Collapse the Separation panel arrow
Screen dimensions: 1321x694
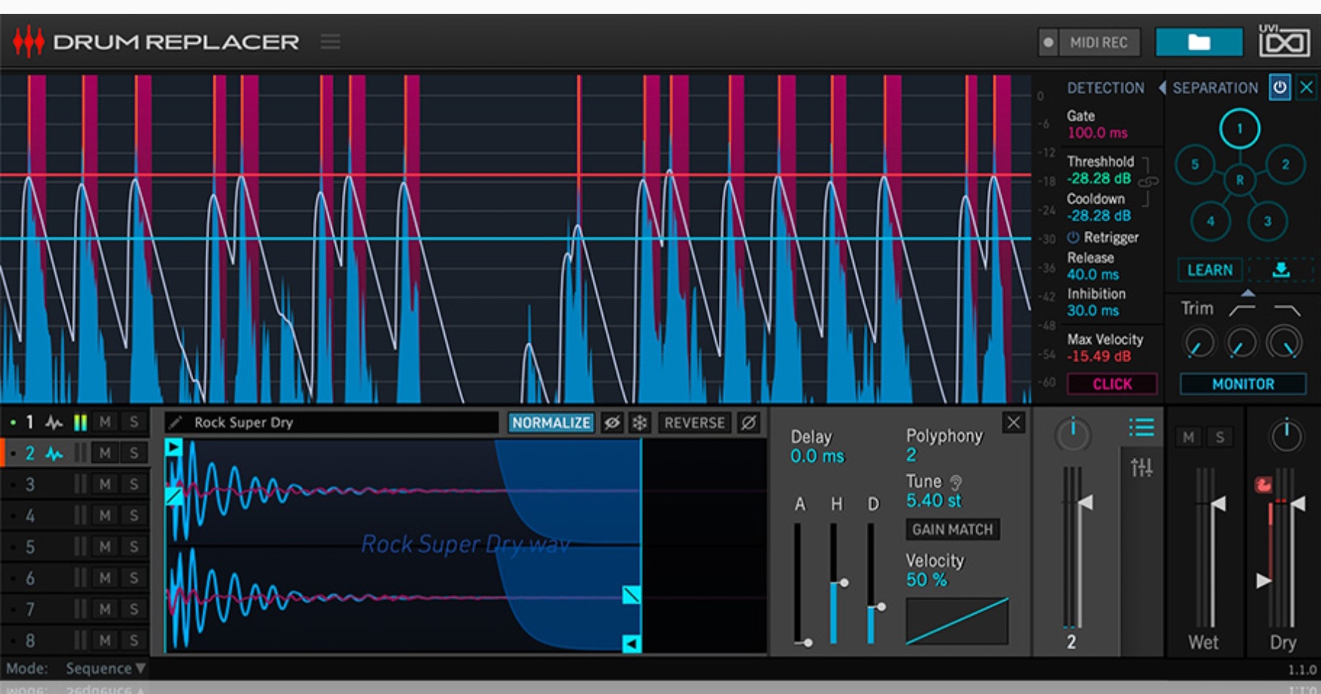(x=1162, y=87)
